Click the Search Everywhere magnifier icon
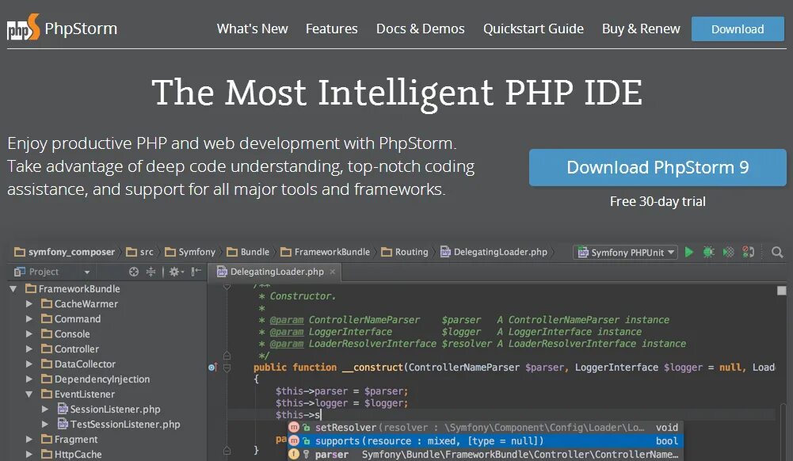Viewport: 793px width, 461px height. click(x=777, y=252)
